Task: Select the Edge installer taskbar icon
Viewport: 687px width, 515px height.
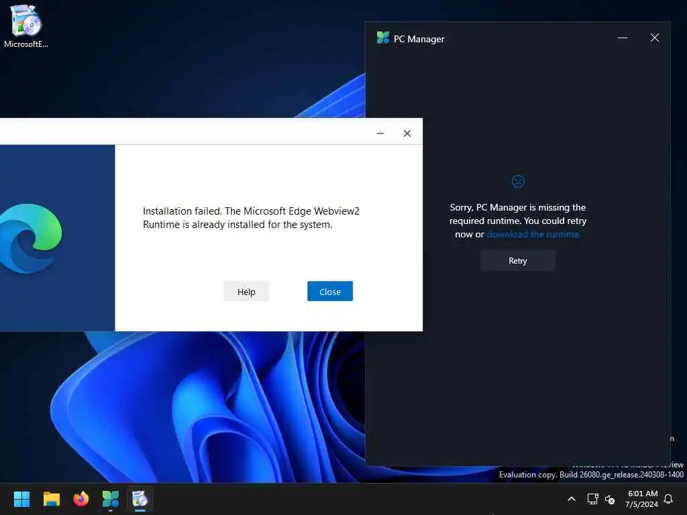Action: point(140,499)
